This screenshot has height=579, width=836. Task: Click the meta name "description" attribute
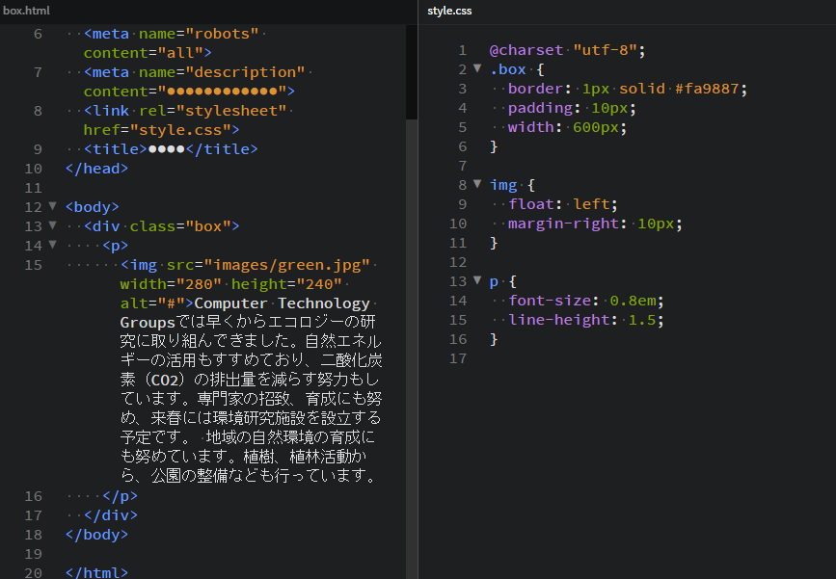(222, 72)
